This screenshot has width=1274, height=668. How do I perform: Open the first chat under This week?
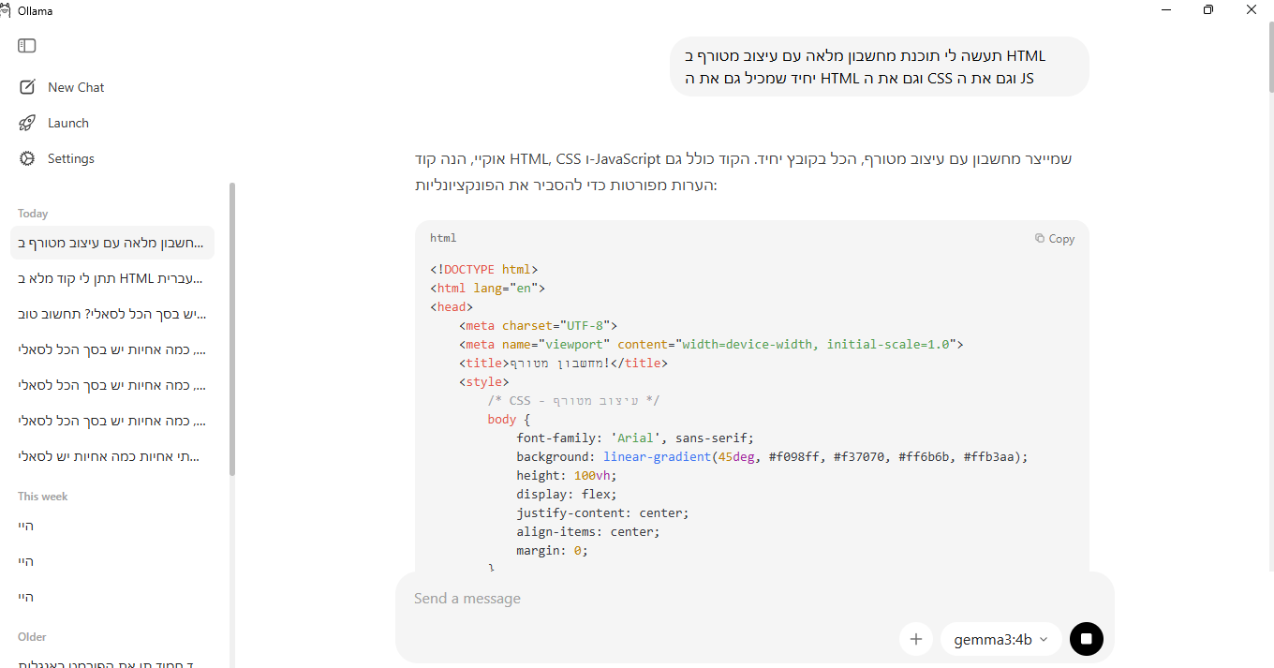pos(111,526)
